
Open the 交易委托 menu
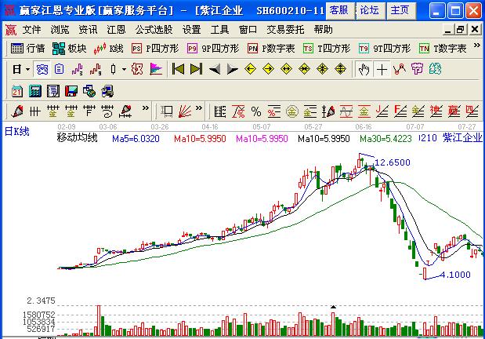pos(287,29)
